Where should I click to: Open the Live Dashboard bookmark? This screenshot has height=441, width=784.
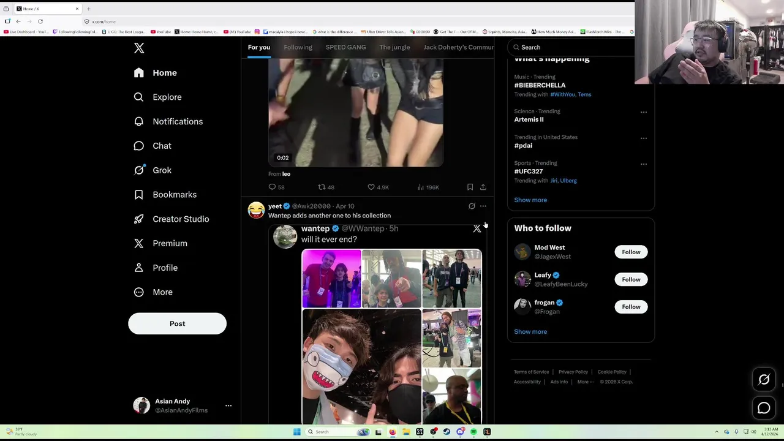26,32
